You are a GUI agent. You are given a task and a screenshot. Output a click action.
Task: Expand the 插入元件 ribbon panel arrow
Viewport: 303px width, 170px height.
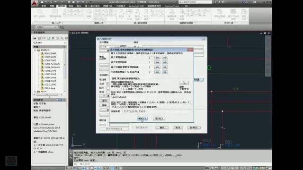[63, 23]
